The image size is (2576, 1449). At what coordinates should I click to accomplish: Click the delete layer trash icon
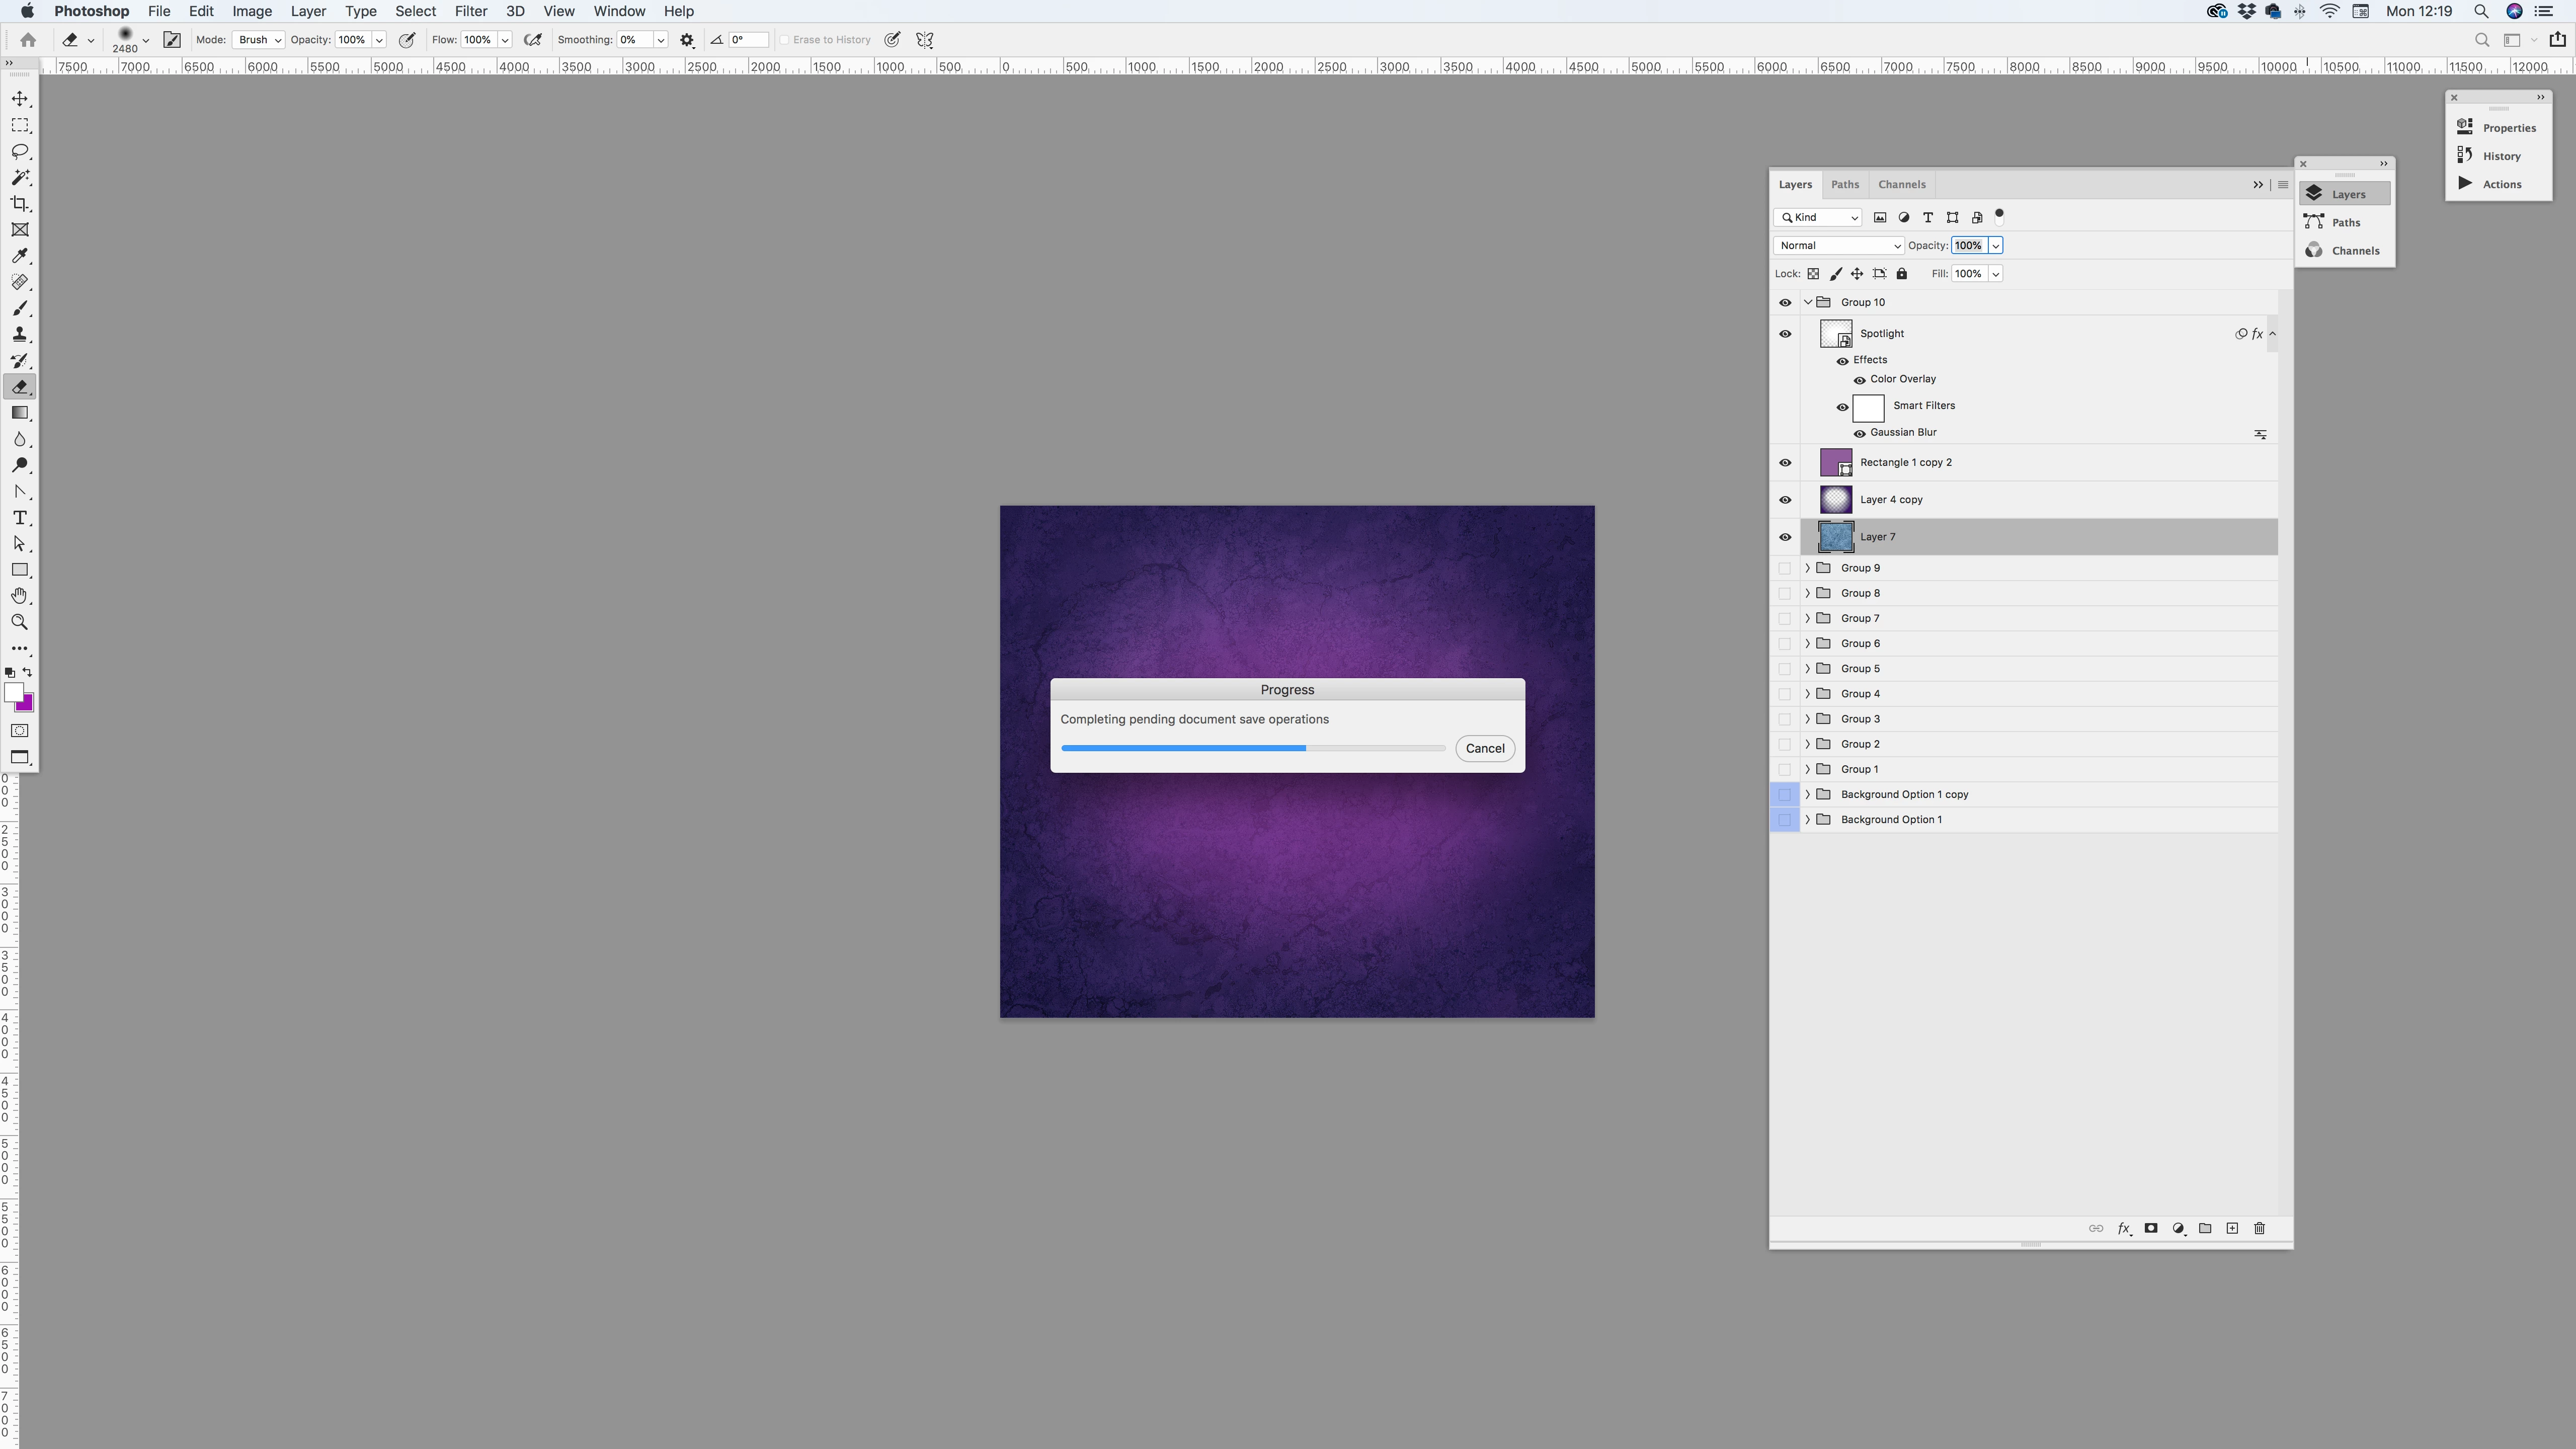(x=2259, y=1228)
